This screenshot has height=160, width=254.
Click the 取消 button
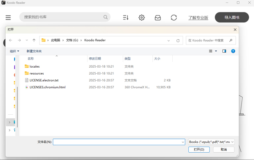224,150
